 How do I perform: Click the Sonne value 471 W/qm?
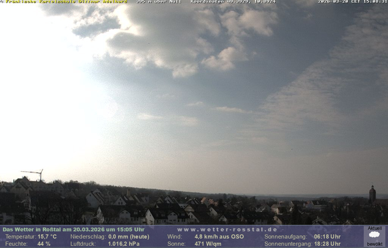pos(208,244)
